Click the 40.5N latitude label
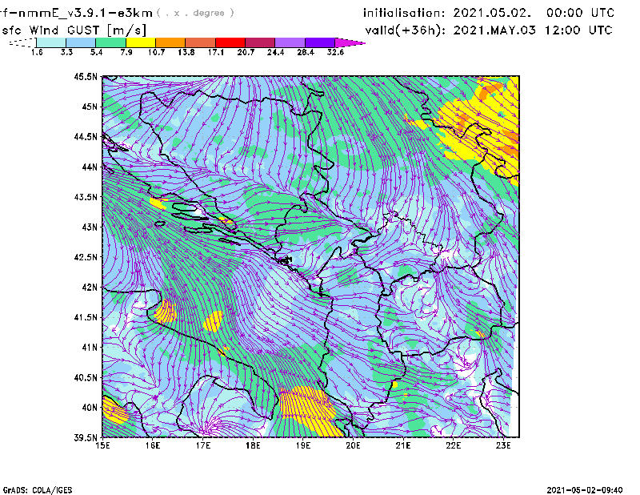Image resolution: width=640 pixels, height=495 pixels. (x=86, y=378)
